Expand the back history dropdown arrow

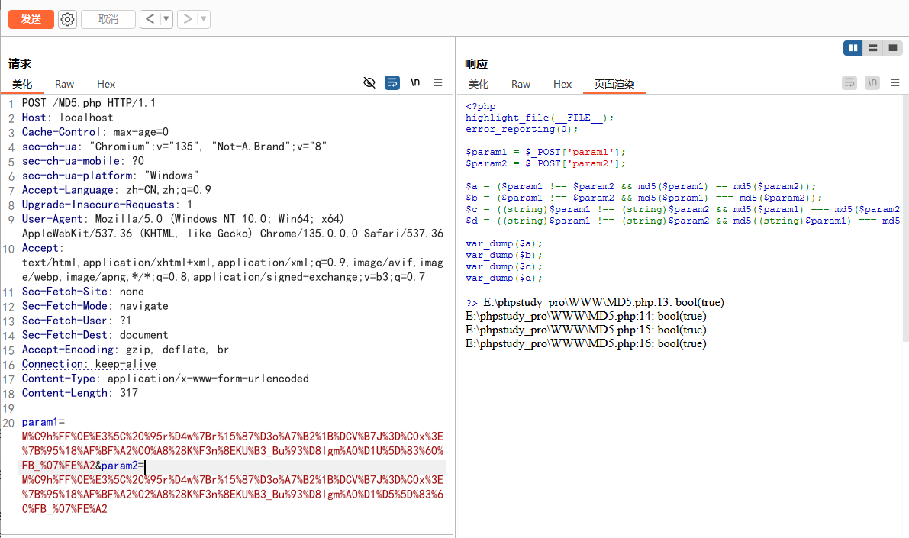(x=166, y=19)
